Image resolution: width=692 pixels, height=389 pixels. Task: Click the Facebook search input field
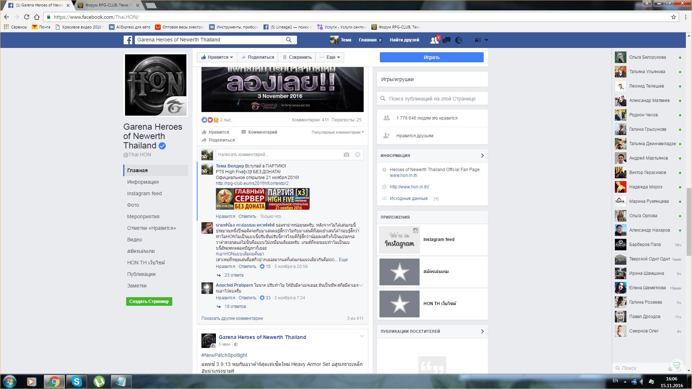[208, 40]
